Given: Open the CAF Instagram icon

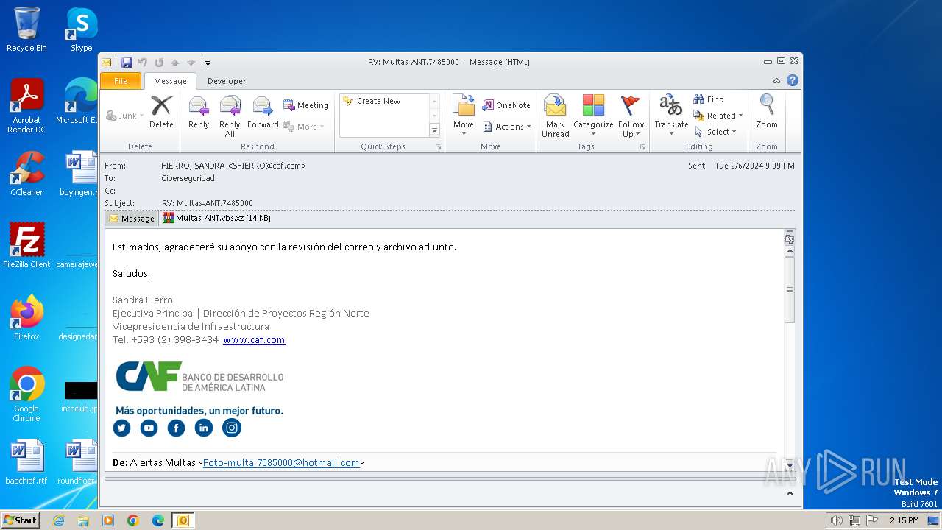Looking at the screenshot, I should tap(232, 428).
